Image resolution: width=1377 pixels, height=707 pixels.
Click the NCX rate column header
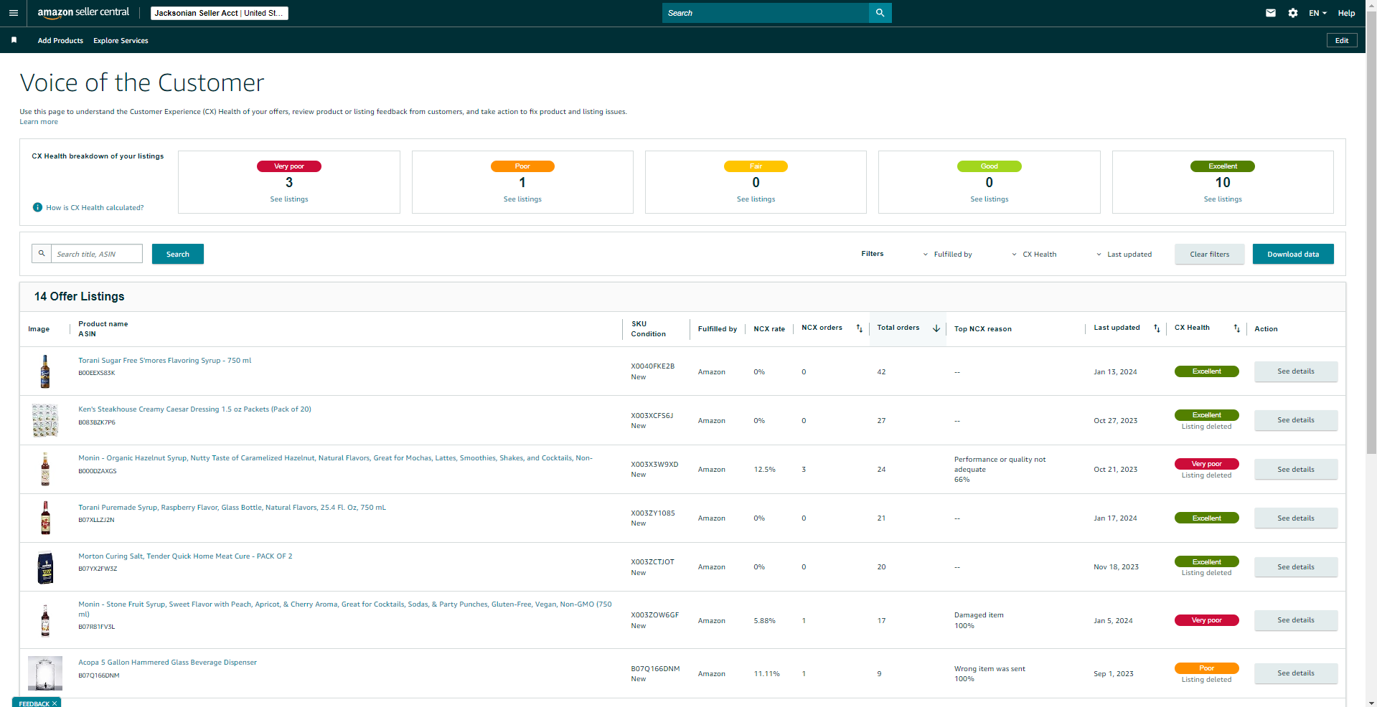(769, 329)
